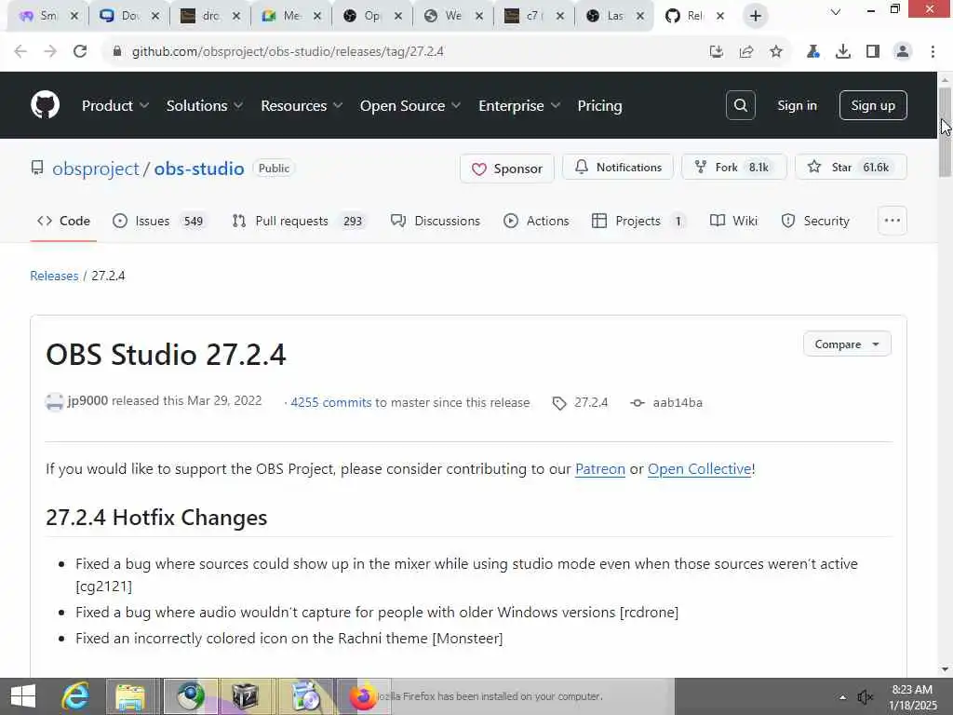Open the Wiki tab
This screenshot has height=715, width=953.
tap(733, 221)
